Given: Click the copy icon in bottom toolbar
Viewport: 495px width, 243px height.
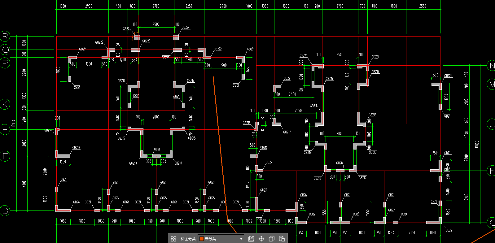Looking at the screenshot, I should click(x=272, y=239).
